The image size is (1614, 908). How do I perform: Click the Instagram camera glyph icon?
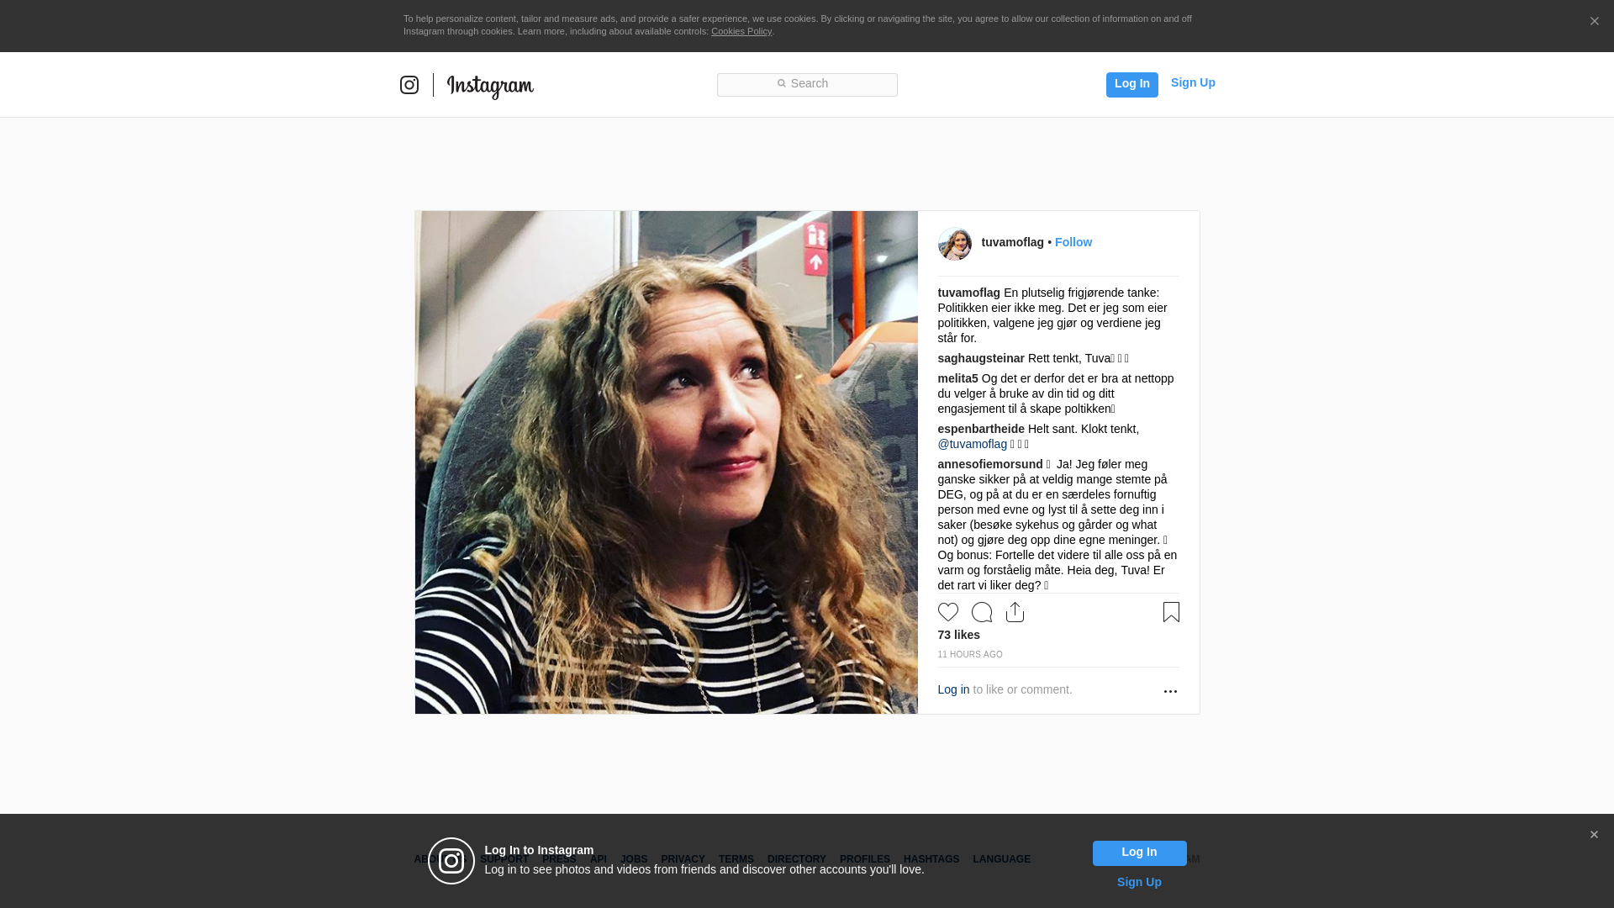[x=409, y=85]
